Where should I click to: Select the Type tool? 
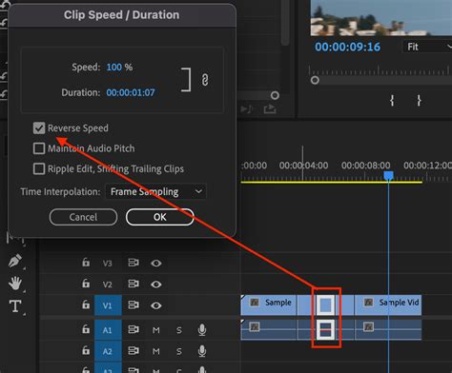click(x=15, y=306)
